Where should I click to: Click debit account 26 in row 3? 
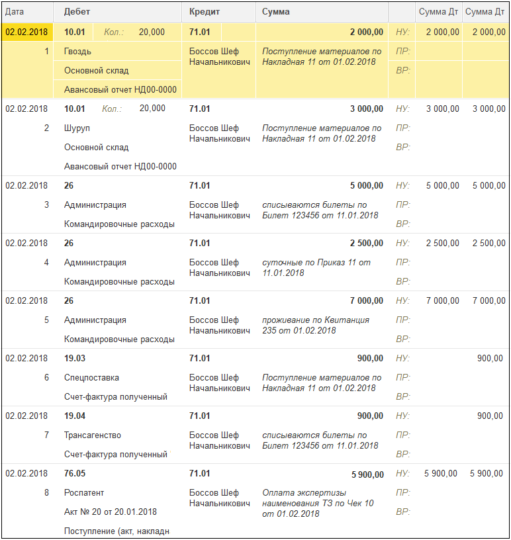(69, 185)
